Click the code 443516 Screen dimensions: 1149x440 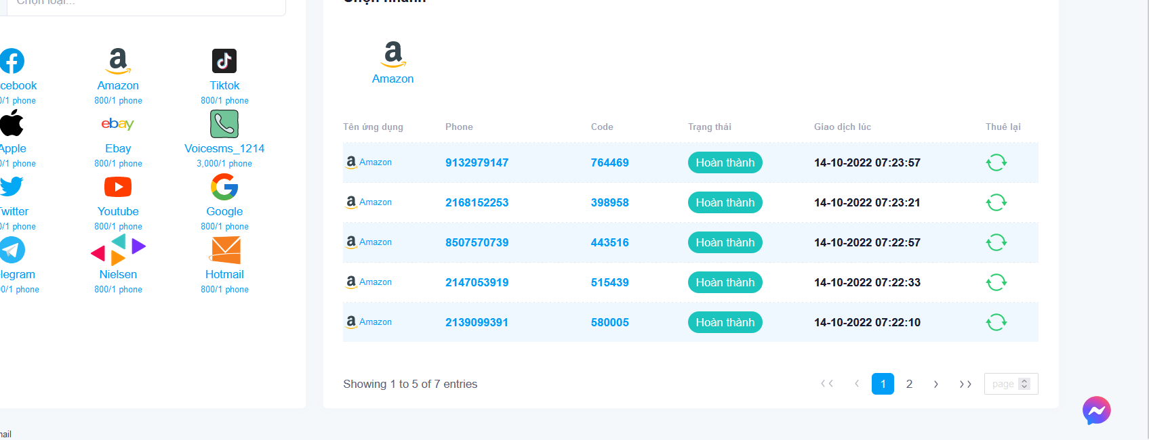pyautogui.click(x=609, y=242)
